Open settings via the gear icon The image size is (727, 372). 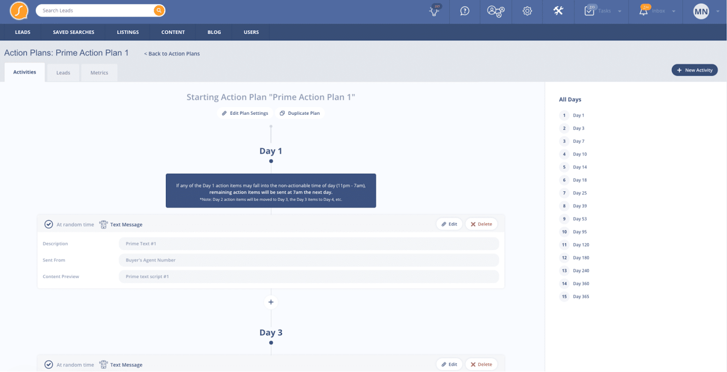coord(527,11)
